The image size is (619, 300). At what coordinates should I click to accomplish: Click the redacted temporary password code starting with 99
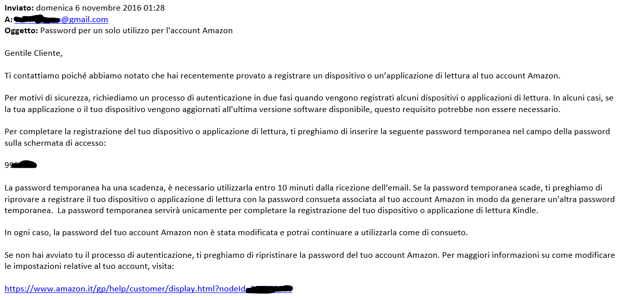21,165
